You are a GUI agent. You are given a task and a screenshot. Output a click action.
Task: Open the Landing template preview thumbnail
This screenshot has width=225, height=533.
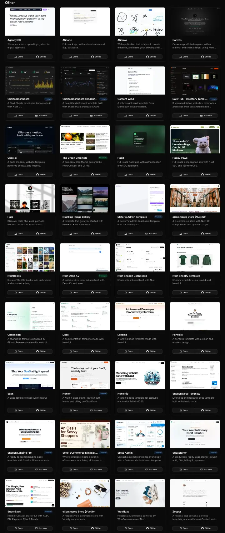140,316
